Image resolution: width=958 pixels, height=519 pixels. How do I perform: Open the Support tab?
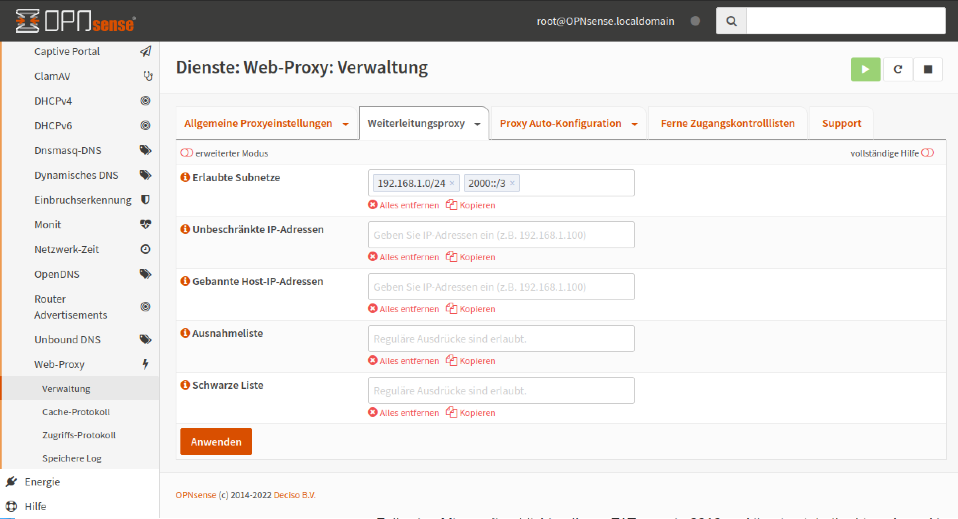841,123
